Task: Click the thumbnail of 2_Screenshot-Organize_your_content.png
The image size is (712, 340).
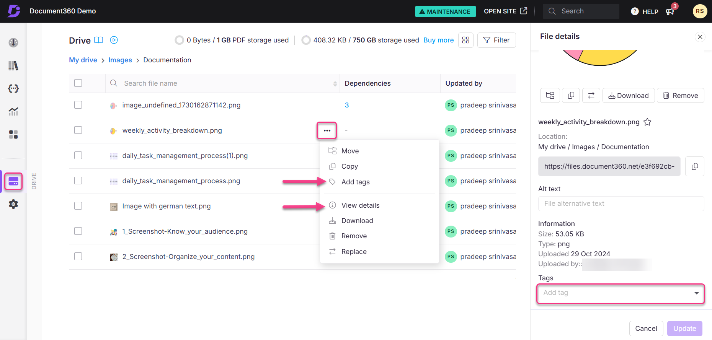Action: point(114,257)
